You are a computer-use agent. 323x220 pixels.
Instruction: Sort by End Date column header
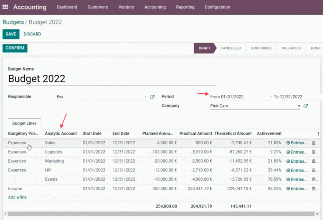click(121, 133)
